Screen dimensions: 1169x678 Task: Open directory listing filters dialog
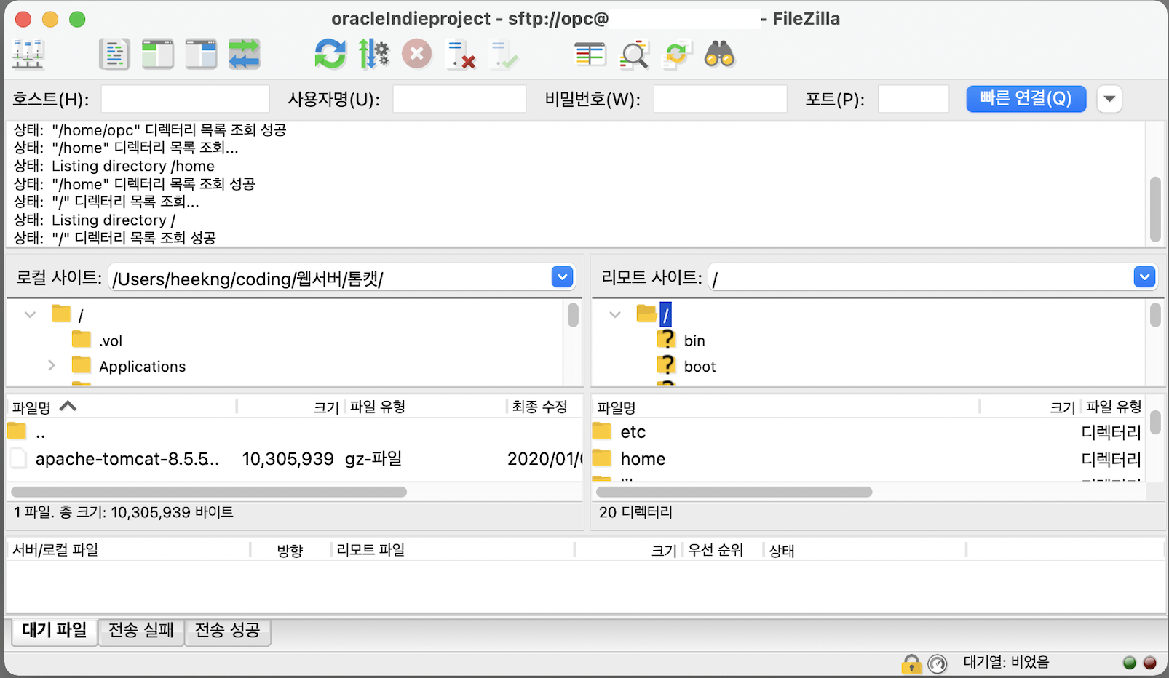pyautogui.click(x=590, y=55)
